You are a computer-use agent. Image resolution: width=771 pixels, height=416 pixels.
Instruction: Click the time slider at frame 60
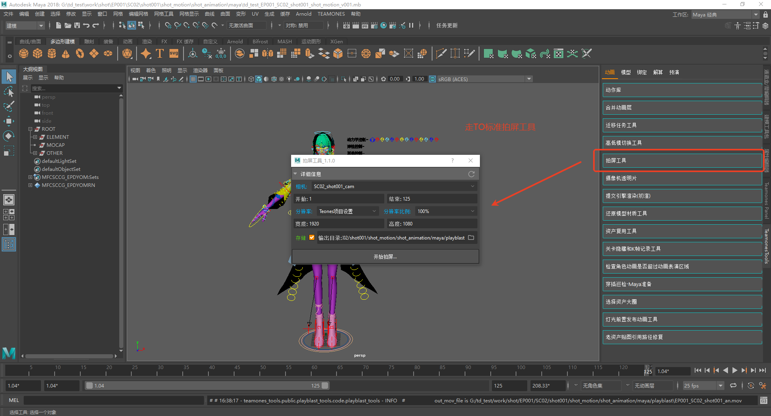(x=314, y=370)
